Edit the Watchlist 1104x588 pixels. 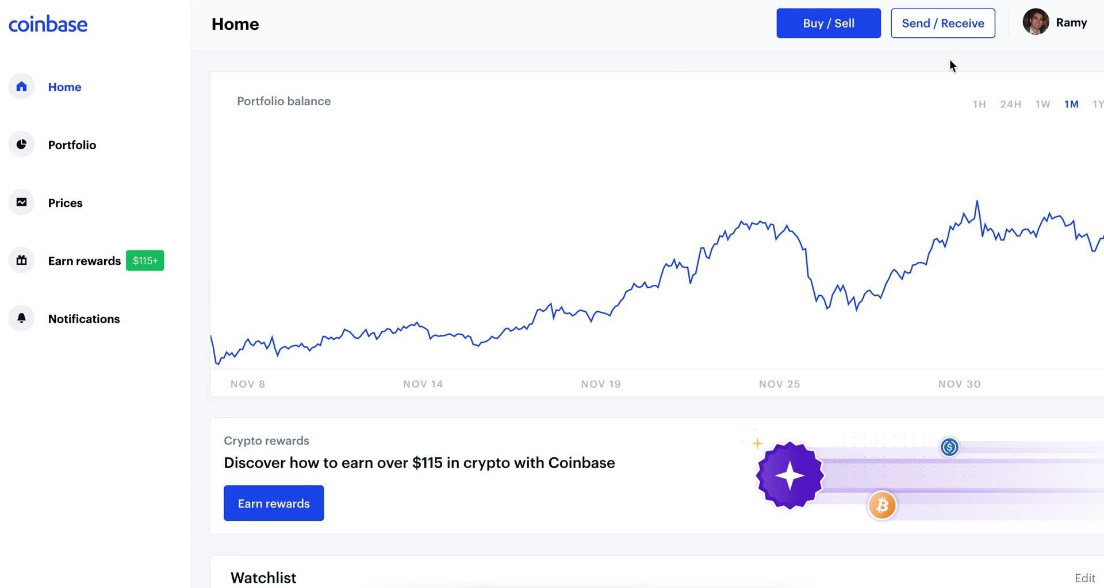click(1084, 578)
